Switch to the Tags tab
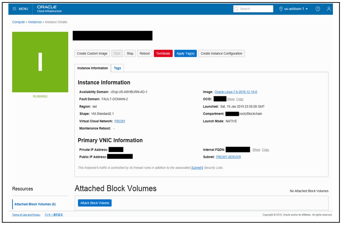This screenshot has height=225, width=342. 117,68
